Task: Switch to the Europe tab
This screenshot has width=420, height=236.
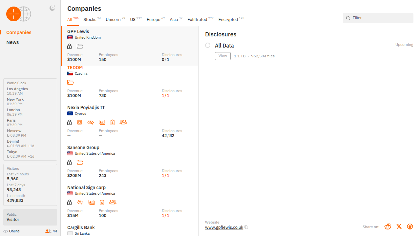Action: (156, 19)
